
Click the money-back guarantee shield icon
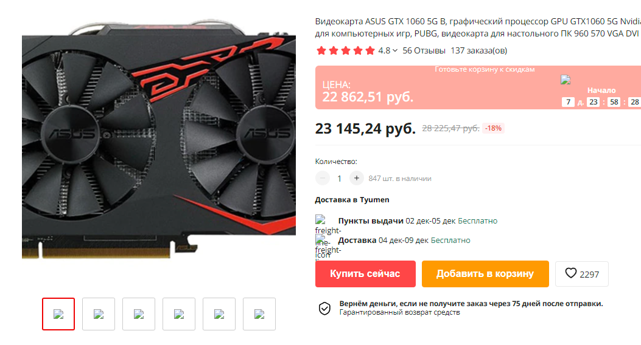tap(324, 309)
